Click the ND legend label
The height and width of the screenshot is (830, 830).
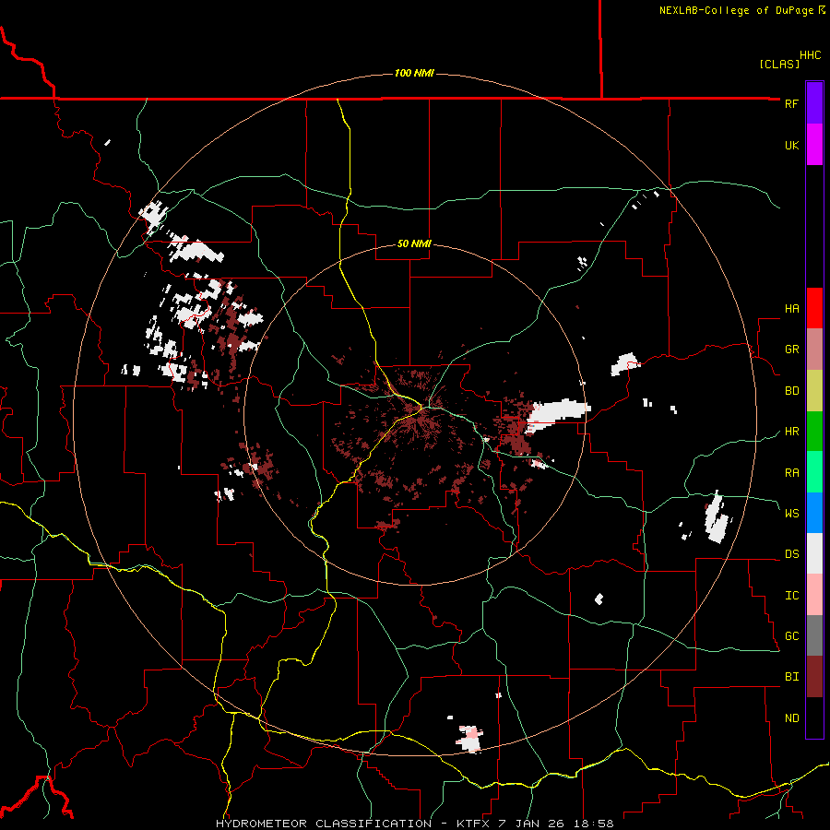[x=791, y=718]
